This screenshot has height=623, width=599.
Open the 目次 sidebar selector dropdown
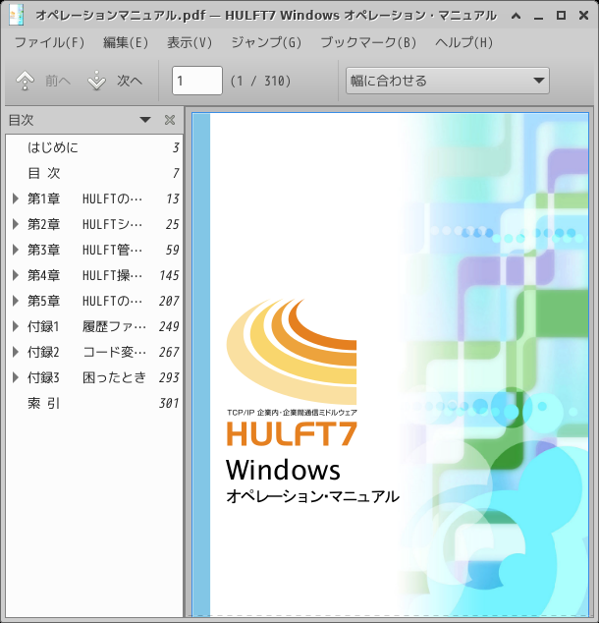145,120
